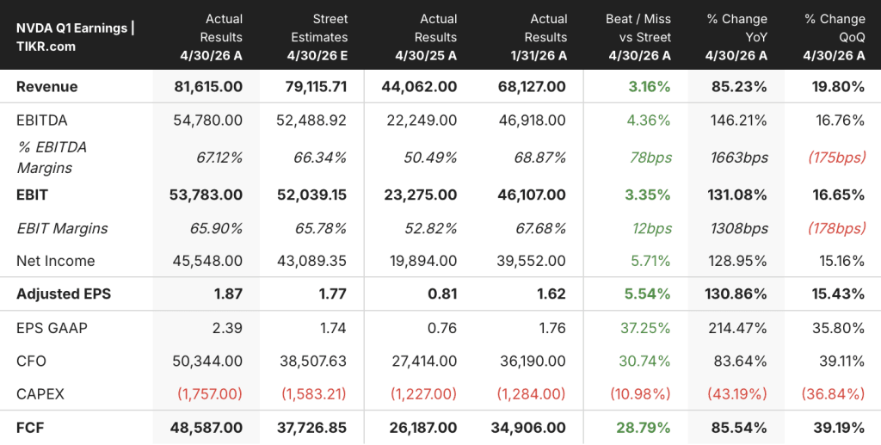Click actual net income 45,548.00
This screenshot has width=881, height=445.
pos(206,261)
